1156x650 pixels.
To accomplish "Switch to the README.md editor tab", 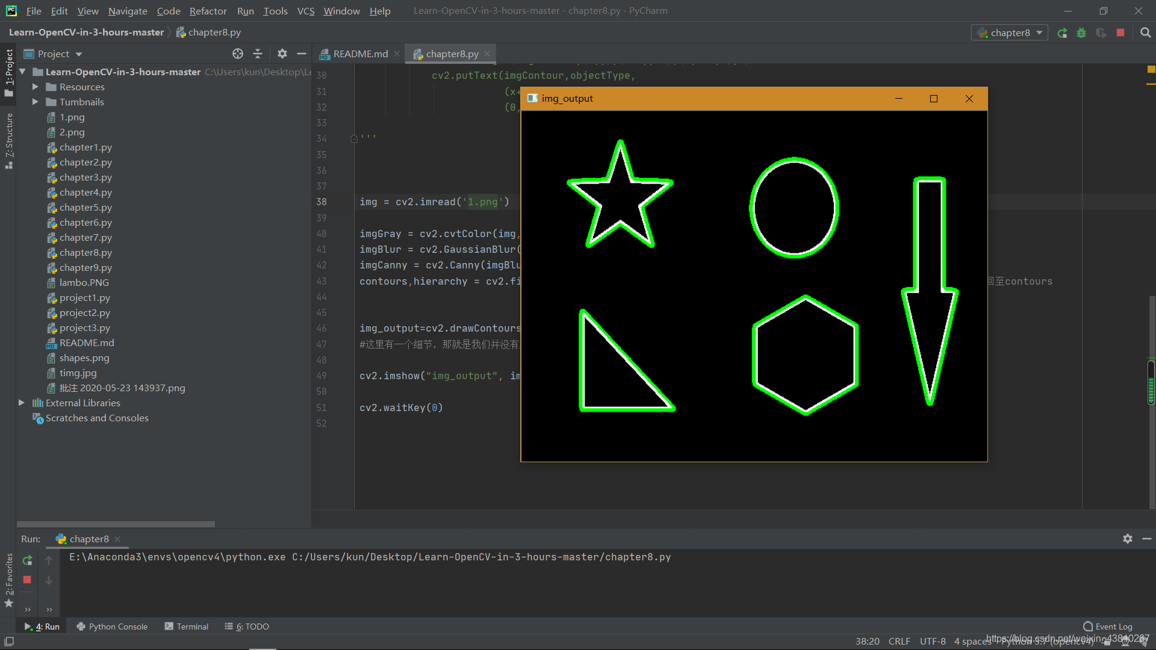I will click(x=359, y=54).
